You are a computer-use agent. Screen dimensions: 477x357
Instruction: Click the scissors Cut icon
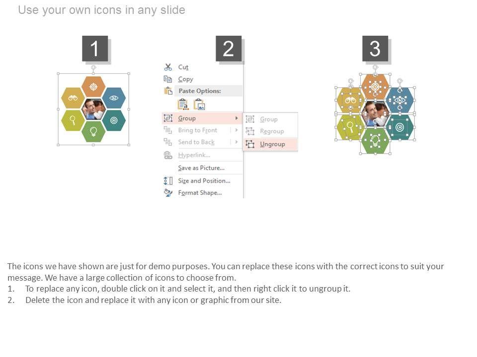pos(168,67)
